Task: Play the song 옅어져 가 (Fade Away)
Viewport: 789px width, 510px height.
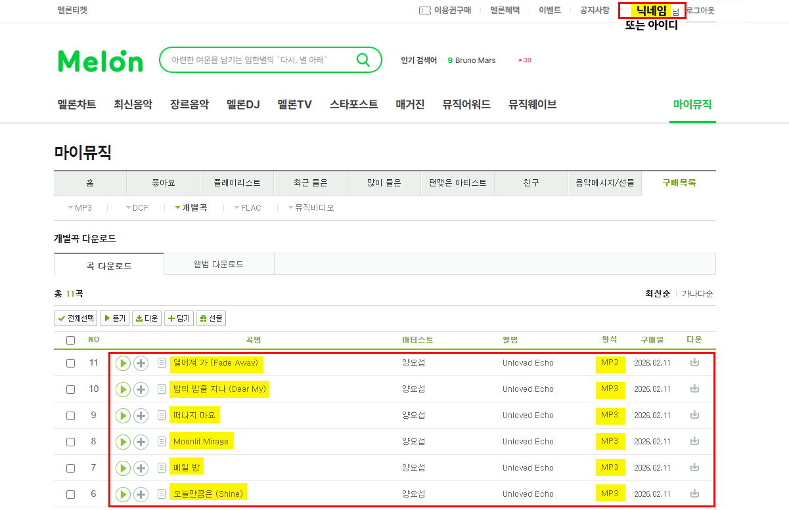Action: pyautogui.click(x=123, y=363)
